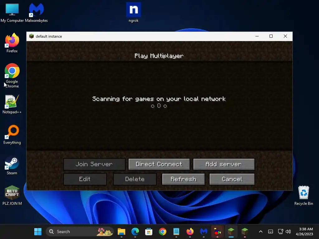Open the Windows Start menu

[x=38, y=232]
